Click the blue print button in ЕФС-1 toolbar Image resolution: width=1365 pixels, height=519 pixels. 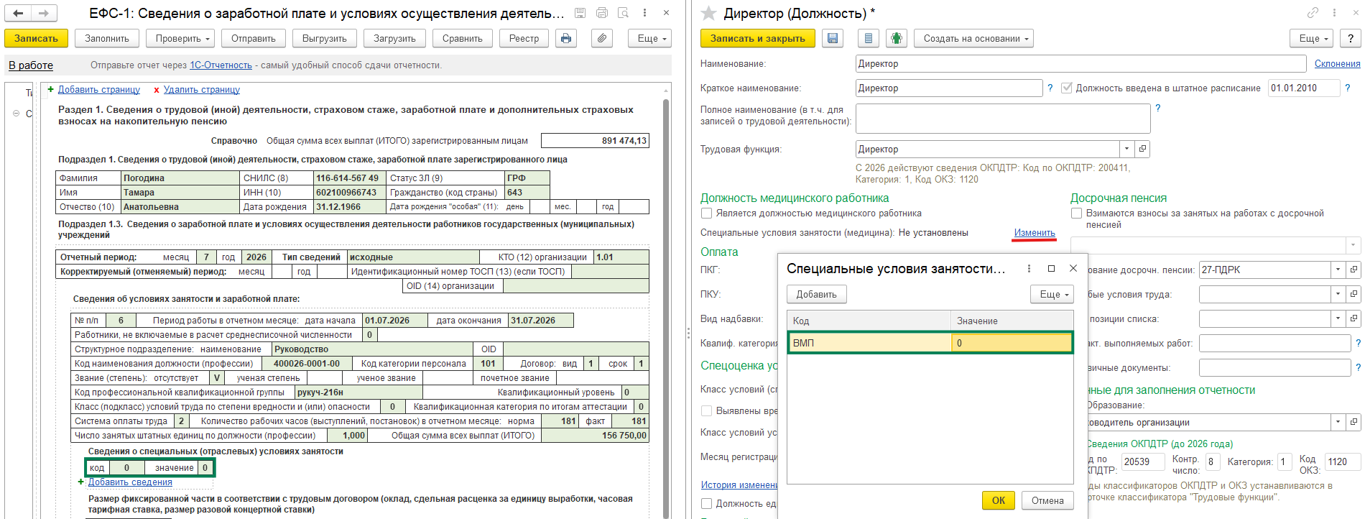point(566,38)
